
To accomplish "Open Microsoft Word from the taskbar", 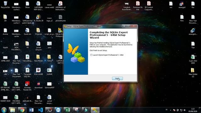I will click(x=31, y=110).
